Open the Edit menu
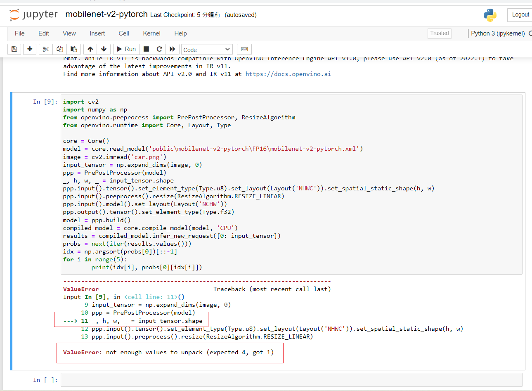The height and width of the screenshot is (391, 532). [x=44, y=33]
